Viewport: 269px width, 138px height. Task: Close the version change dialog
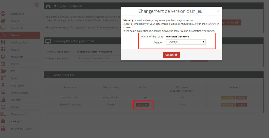pyautogui.click(x=218, y=11)
